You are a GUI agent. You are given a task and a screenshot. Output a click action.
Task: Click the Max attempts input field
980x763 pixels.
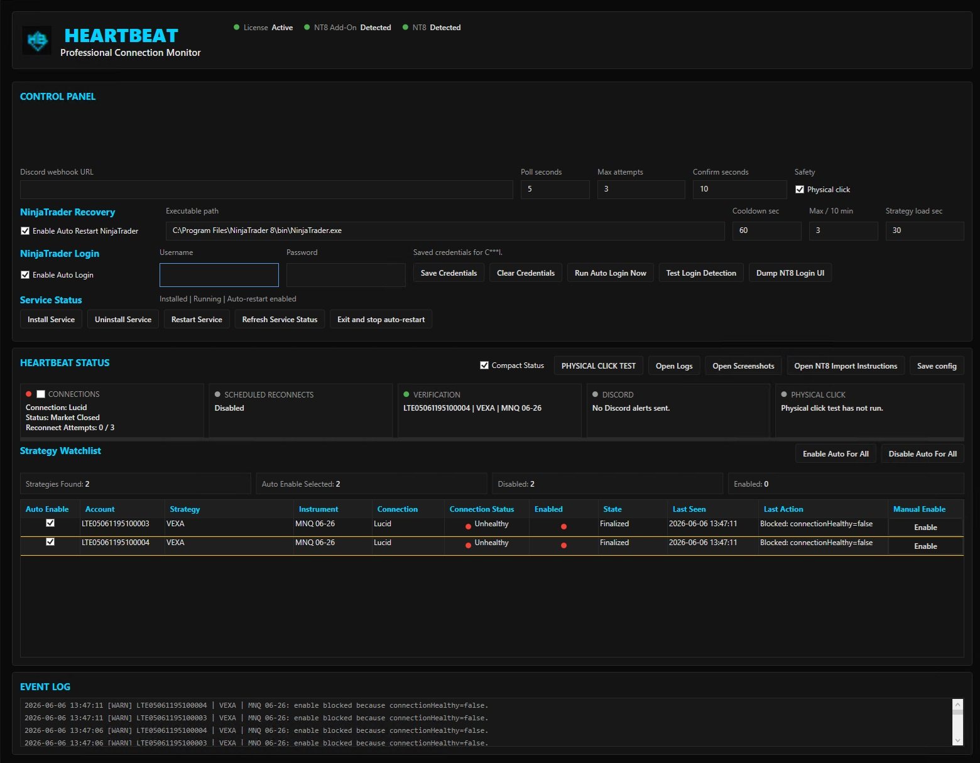click(x=641, y=190)
